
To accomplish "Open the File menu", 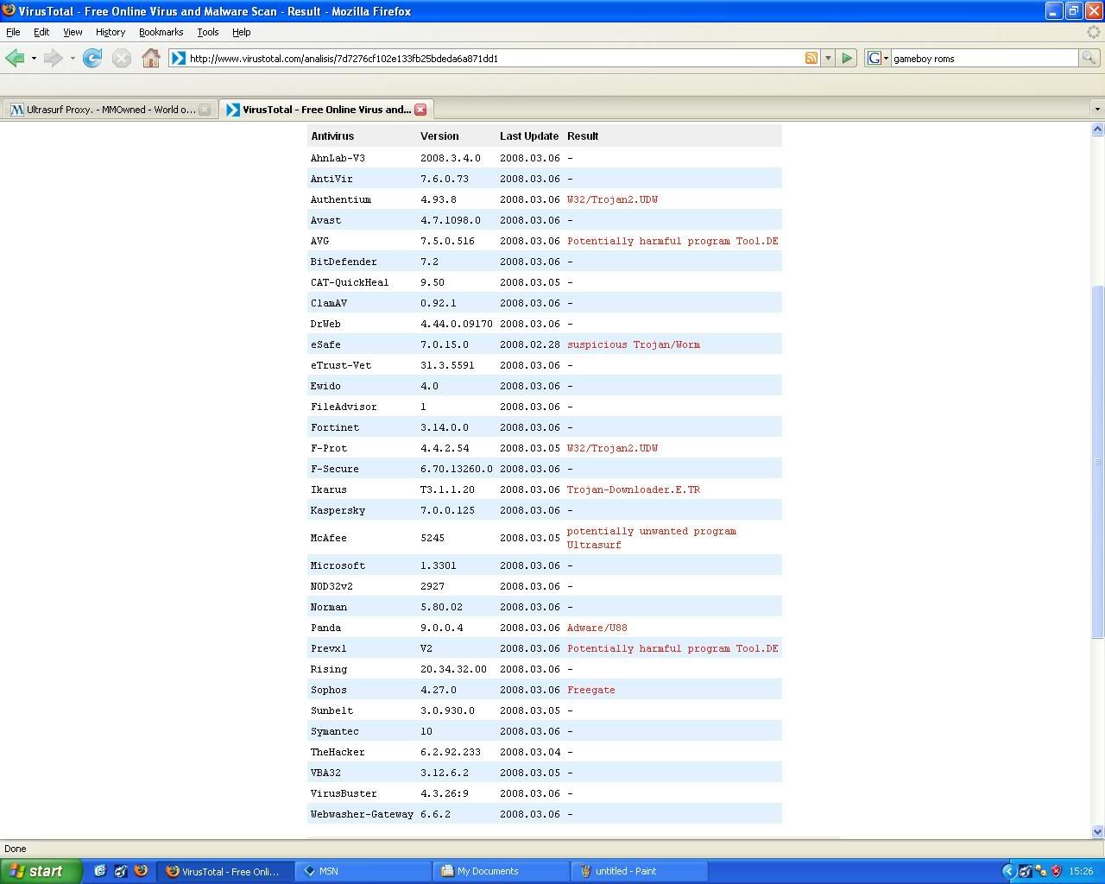I will [x=13, y=32].
